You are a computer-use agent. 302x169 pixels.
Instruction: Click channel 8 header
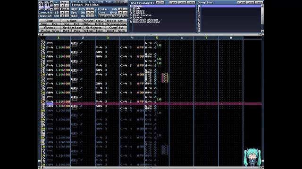click(231, 38)
